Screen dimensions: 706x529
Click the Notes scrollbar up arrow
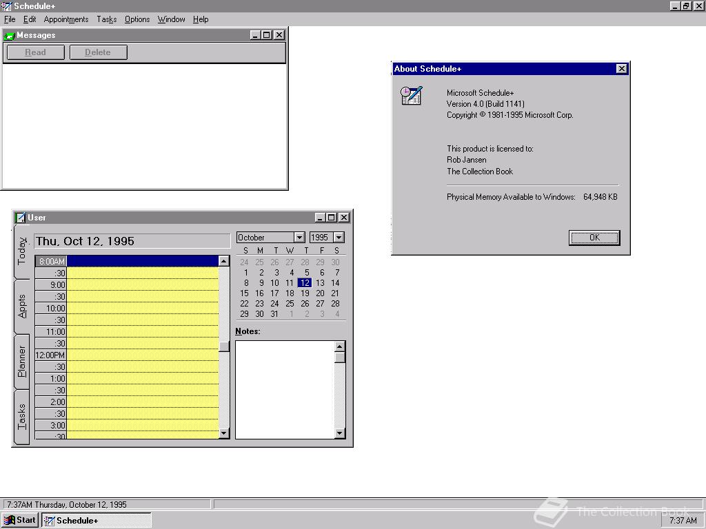pyautogui.click(x=340, y=346)
